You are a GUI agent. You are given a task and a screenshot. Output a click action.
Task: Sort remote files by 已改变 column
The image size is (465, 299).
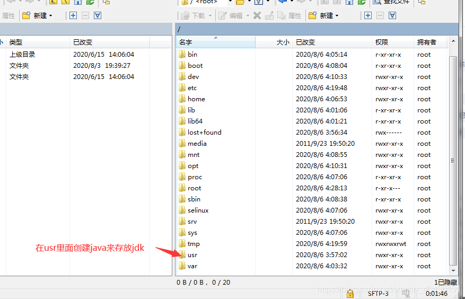pyautogui.click(x=332, y=42)
